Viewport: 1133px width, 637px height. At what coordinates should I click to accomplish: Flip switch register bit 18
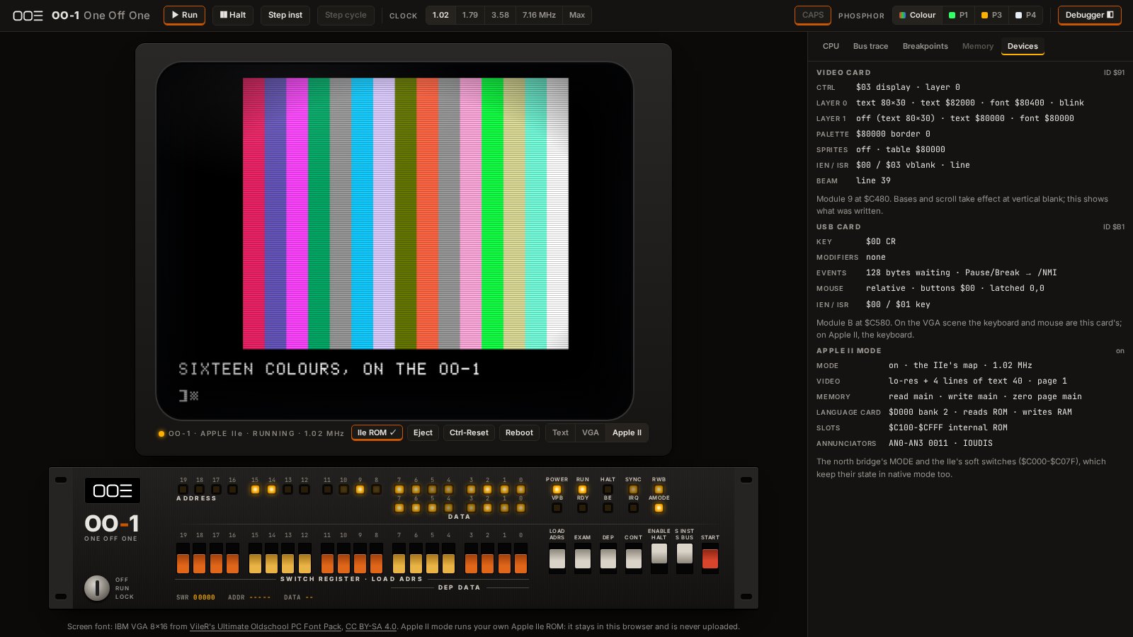(199, 558)
